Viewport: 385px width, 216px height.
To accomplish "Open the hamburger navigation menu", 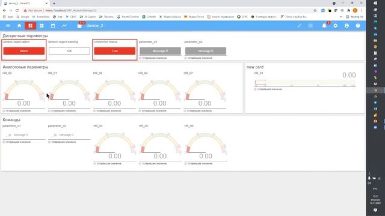I will pyautogui.click(x=8, y=26).
